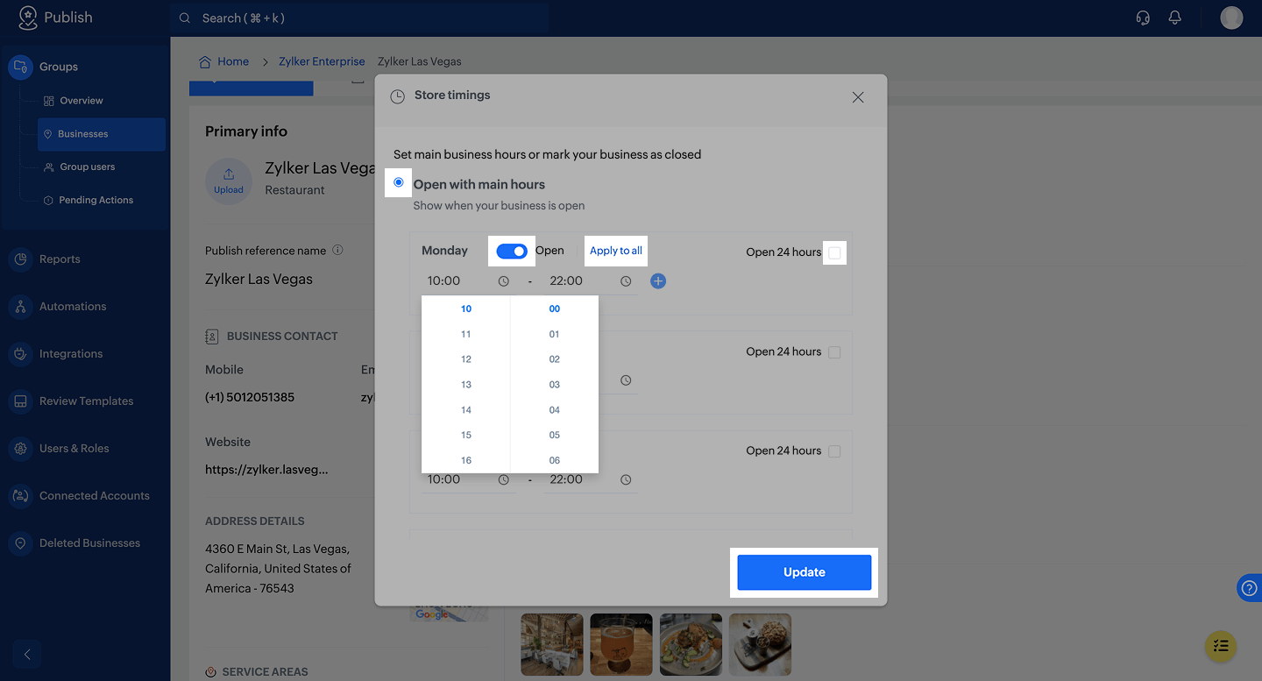
Task: Open the Home breadcrumb link
Action: (x=233, y=61)
